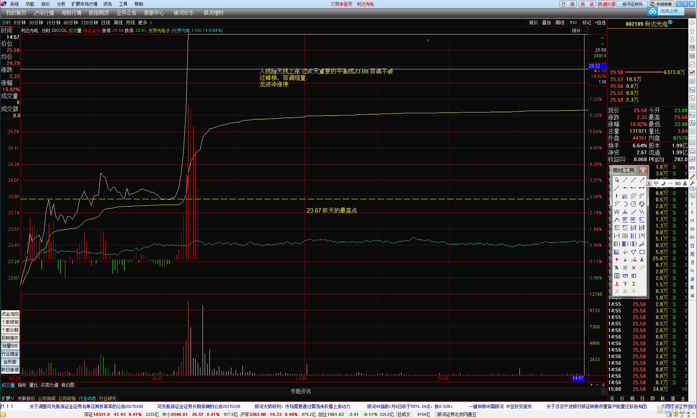Toggle the small red box beside 统计
697x418 pixels.
(x=586, y=30)
